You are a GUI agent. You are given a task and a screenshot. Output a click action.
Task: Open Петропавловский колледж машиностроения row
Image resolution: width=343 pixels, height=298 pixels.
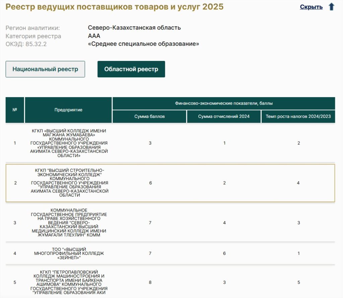170,282
